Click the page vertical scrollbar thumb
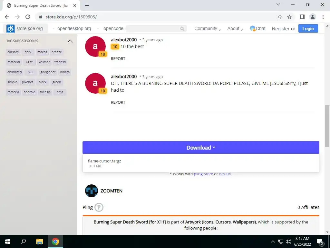Image resolution: width=330 pixels, height=248 pixels. 327,126
